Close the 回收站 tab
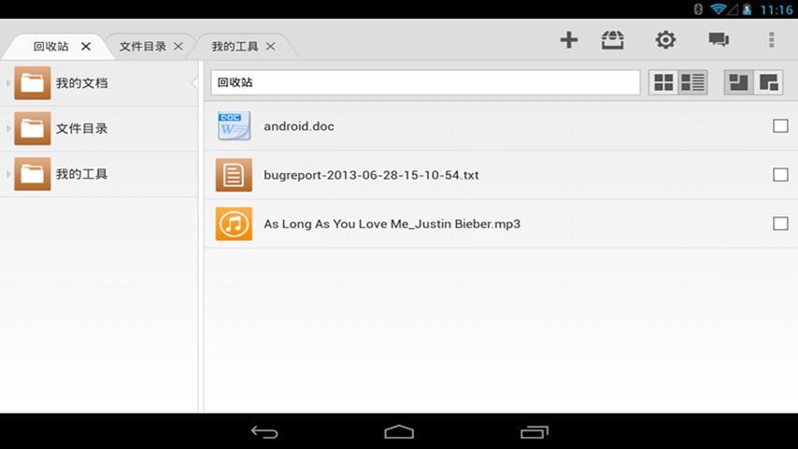Image resolution: width=798 pixels, height=449 pixels. coord(86,46)
